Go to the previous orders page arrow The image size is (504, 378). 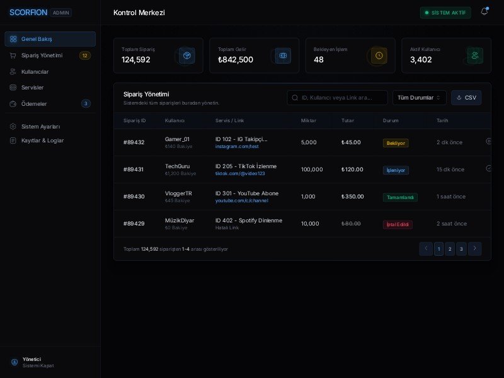coord(426,249)
